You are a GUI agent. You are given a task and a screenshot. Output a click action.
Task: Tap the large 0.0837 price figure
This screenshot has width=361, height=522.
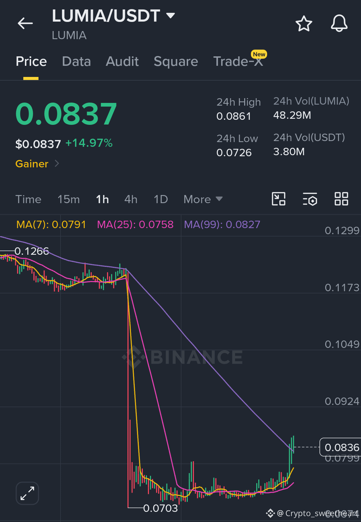[66, 114]
